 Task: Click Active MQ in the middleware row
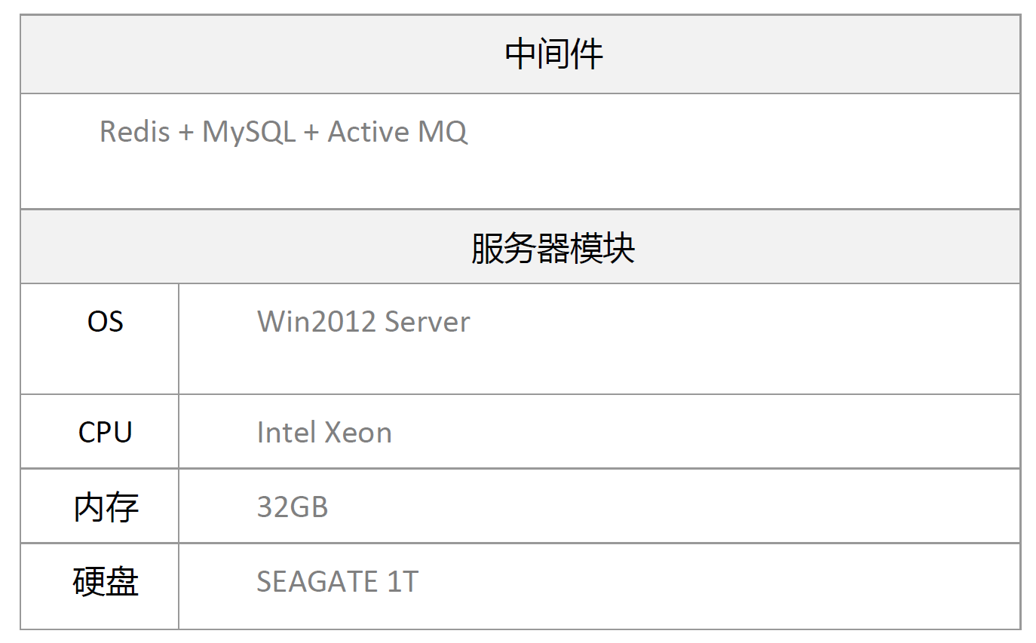[397, 132]
